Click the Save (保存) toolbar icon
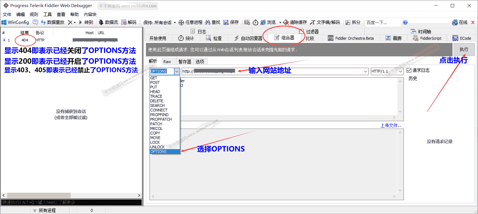 click(x=226, y=22)
